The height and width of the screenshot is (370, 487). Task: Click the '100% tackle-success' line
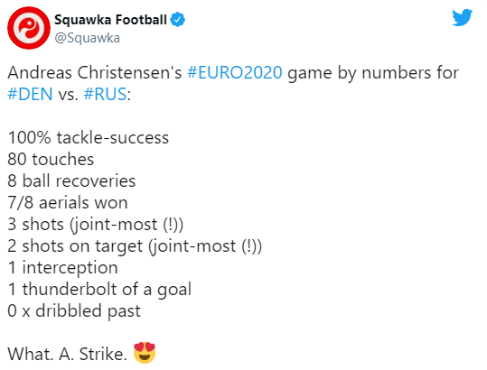[x=89, y=137]
